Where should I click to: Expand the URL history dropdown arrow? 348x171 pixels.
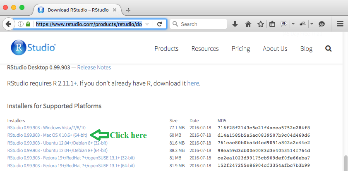coord(147,24)
